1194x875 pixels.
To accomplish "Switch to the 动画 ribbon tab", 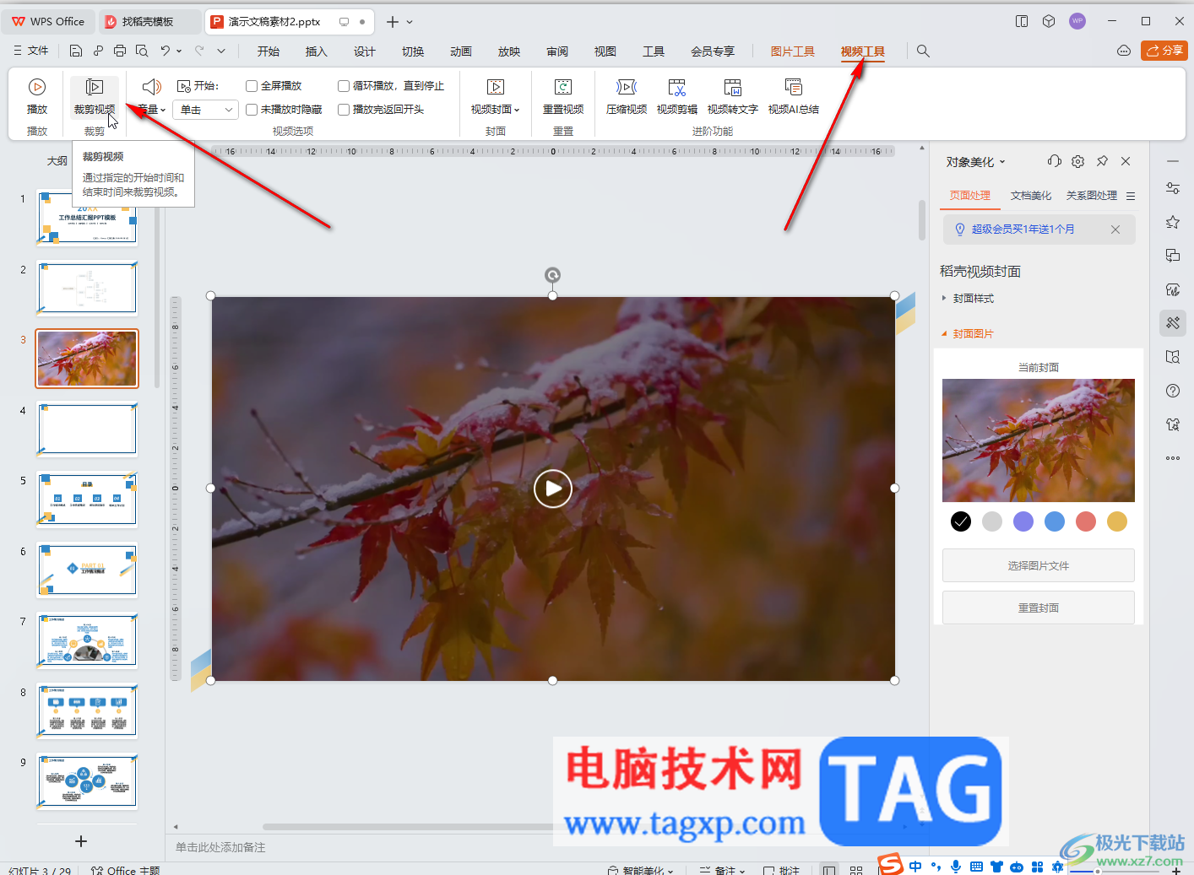I will click(x=461, y=51).
